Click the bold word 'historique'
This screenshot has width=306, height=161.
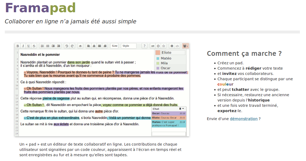(259, 100)
